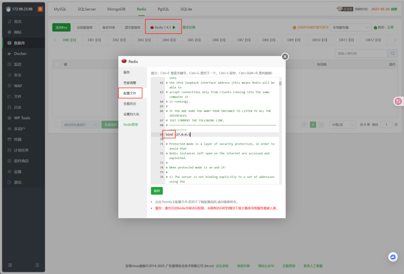Open Redis管理 in the Redis dialog

click(132, 125)
